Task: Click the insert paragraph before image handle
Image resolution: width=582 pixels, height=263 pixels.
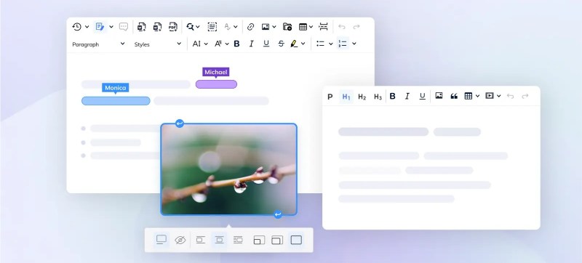Action: 180,124
